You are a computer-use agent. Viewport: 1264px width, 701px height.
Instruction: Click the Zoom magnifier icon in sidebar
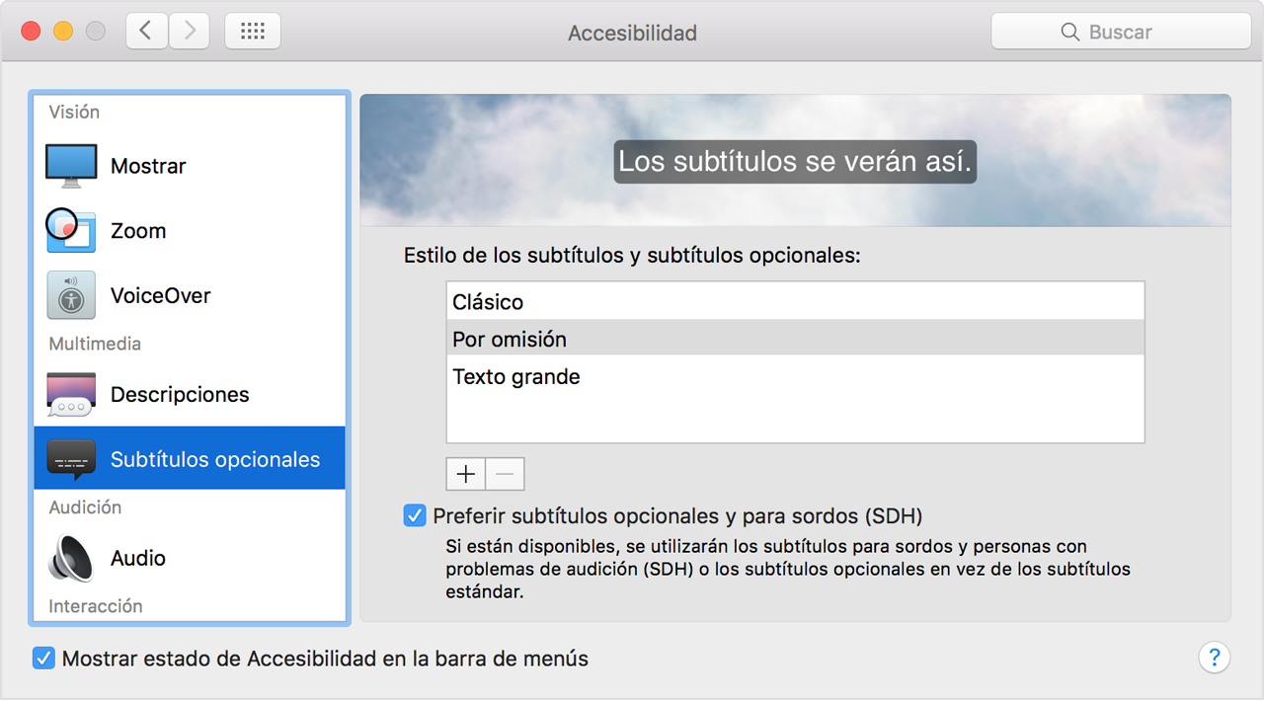(71, 231)
